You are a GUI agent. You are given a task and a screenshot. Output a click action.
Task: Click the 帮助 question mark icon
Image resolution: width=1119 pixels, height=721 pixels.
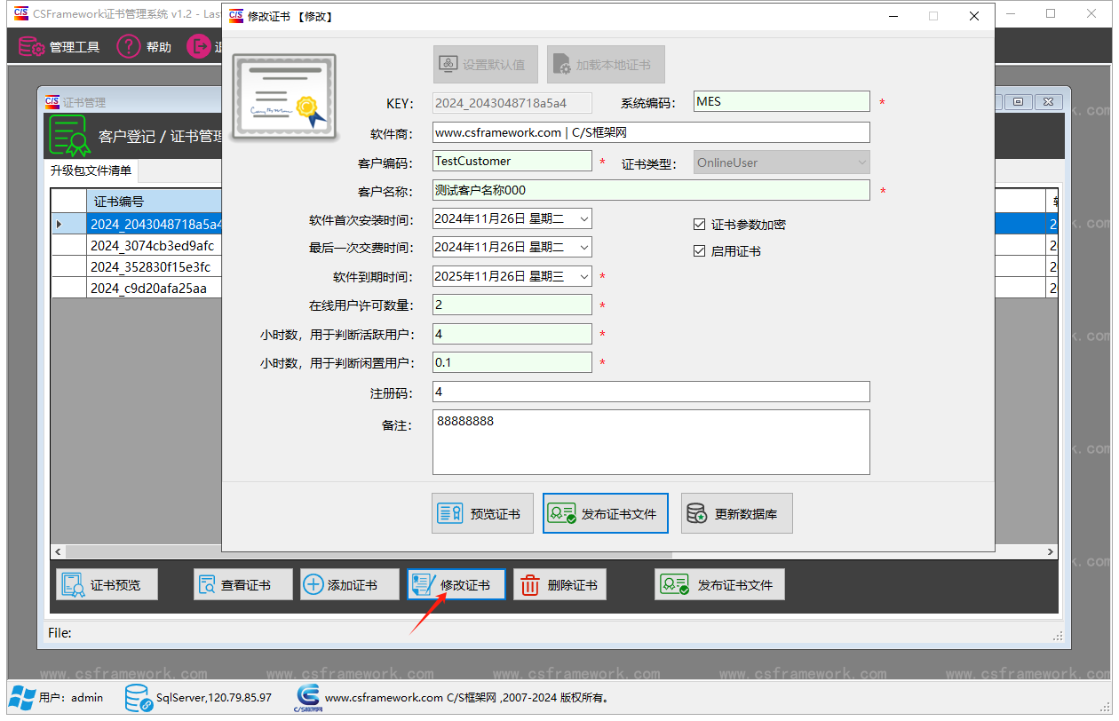point(130,47)
